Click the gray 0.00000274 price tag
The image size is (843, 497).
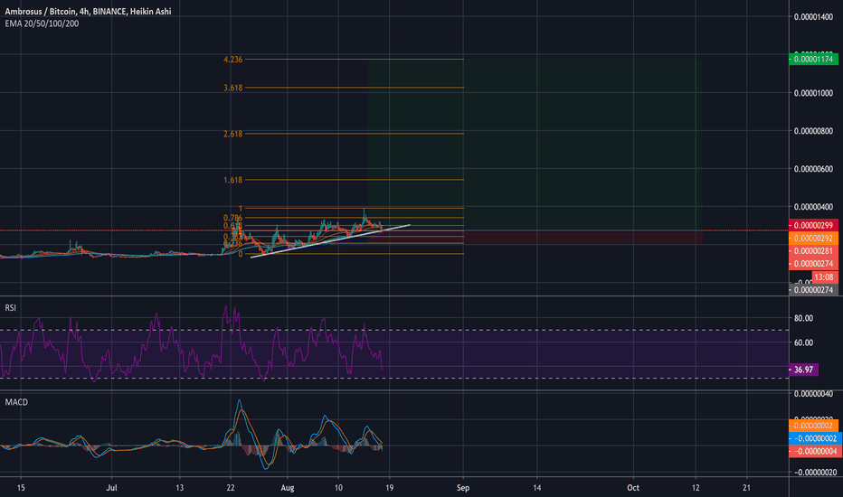[813, 290]
